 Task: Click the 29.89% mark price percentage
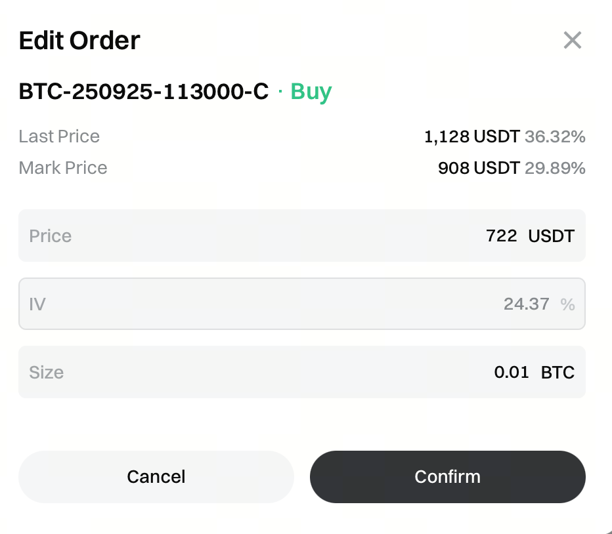tap(555, 168)
